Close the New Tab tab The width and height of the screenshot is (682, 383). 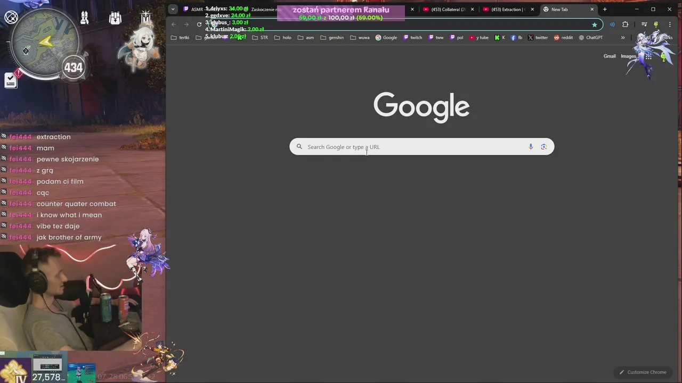(592, 9)
